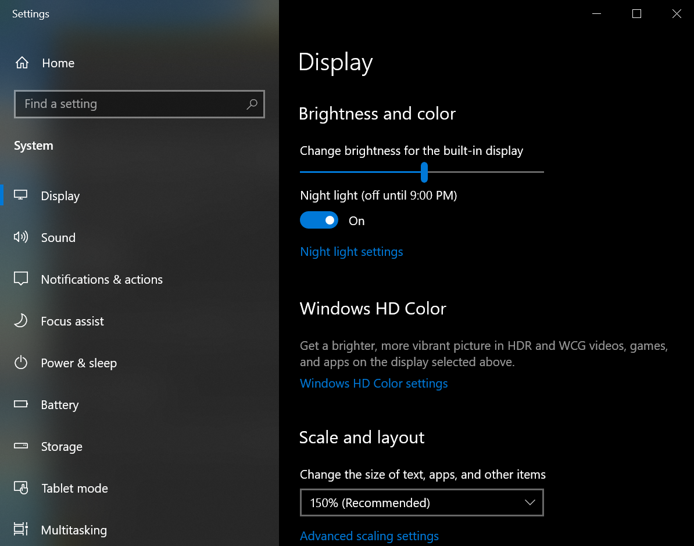
Task: Click the "Windows HD Color" heading
Action: (373, 308)
